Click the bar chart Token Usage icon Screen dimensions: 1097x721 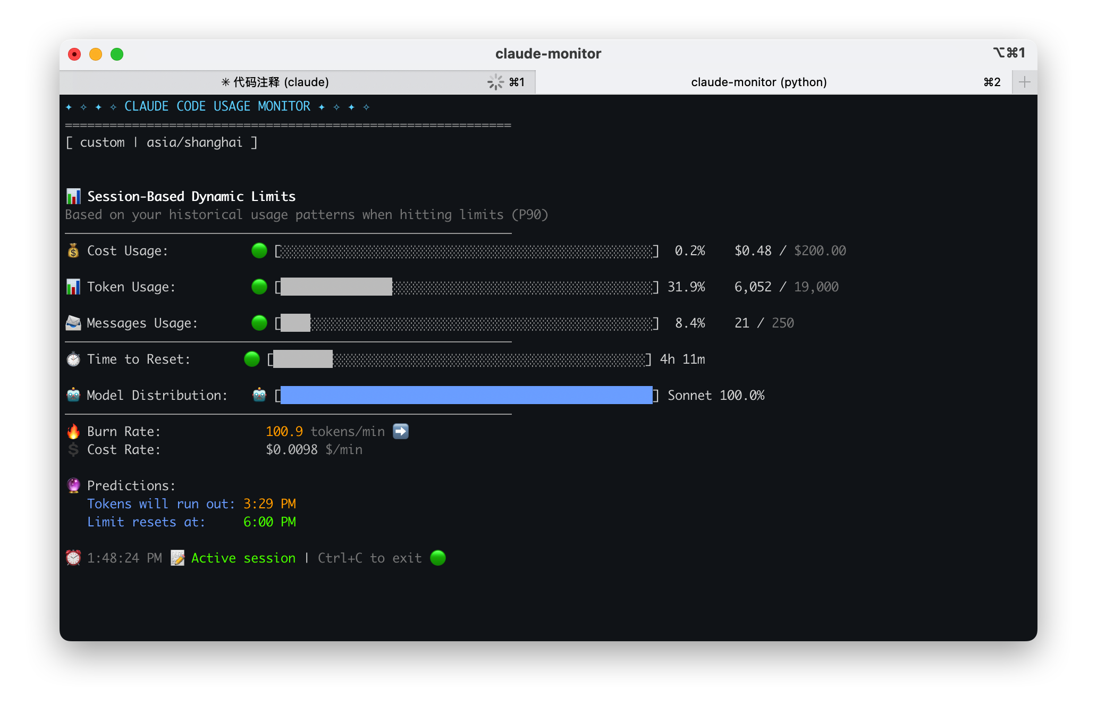73,287
